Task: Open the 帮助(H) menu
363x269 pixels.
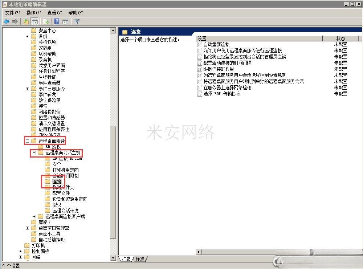Action: click(76, 13)
